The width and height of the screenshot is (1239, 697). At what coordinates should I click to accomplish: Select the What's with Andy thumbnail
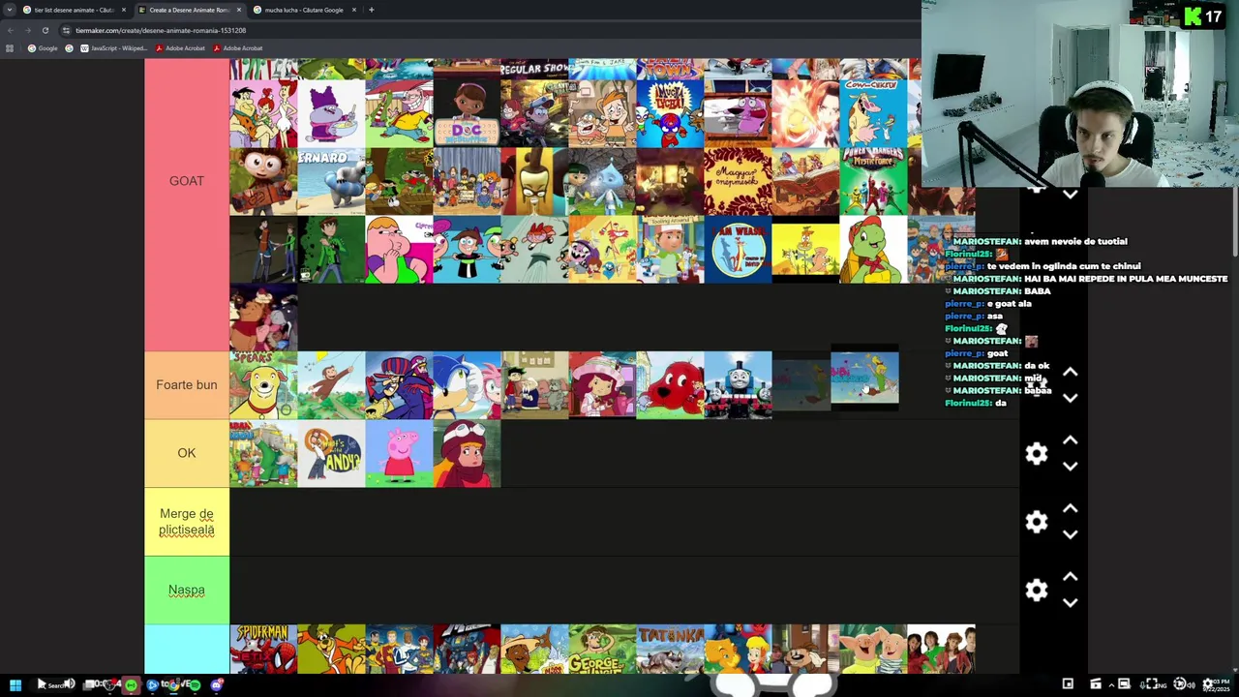331,453
